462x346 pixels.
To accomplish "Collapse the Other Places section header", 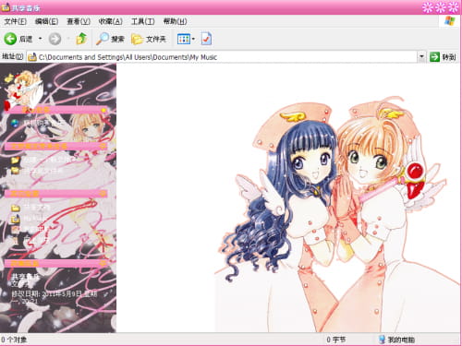I will [x=55, y=194].
